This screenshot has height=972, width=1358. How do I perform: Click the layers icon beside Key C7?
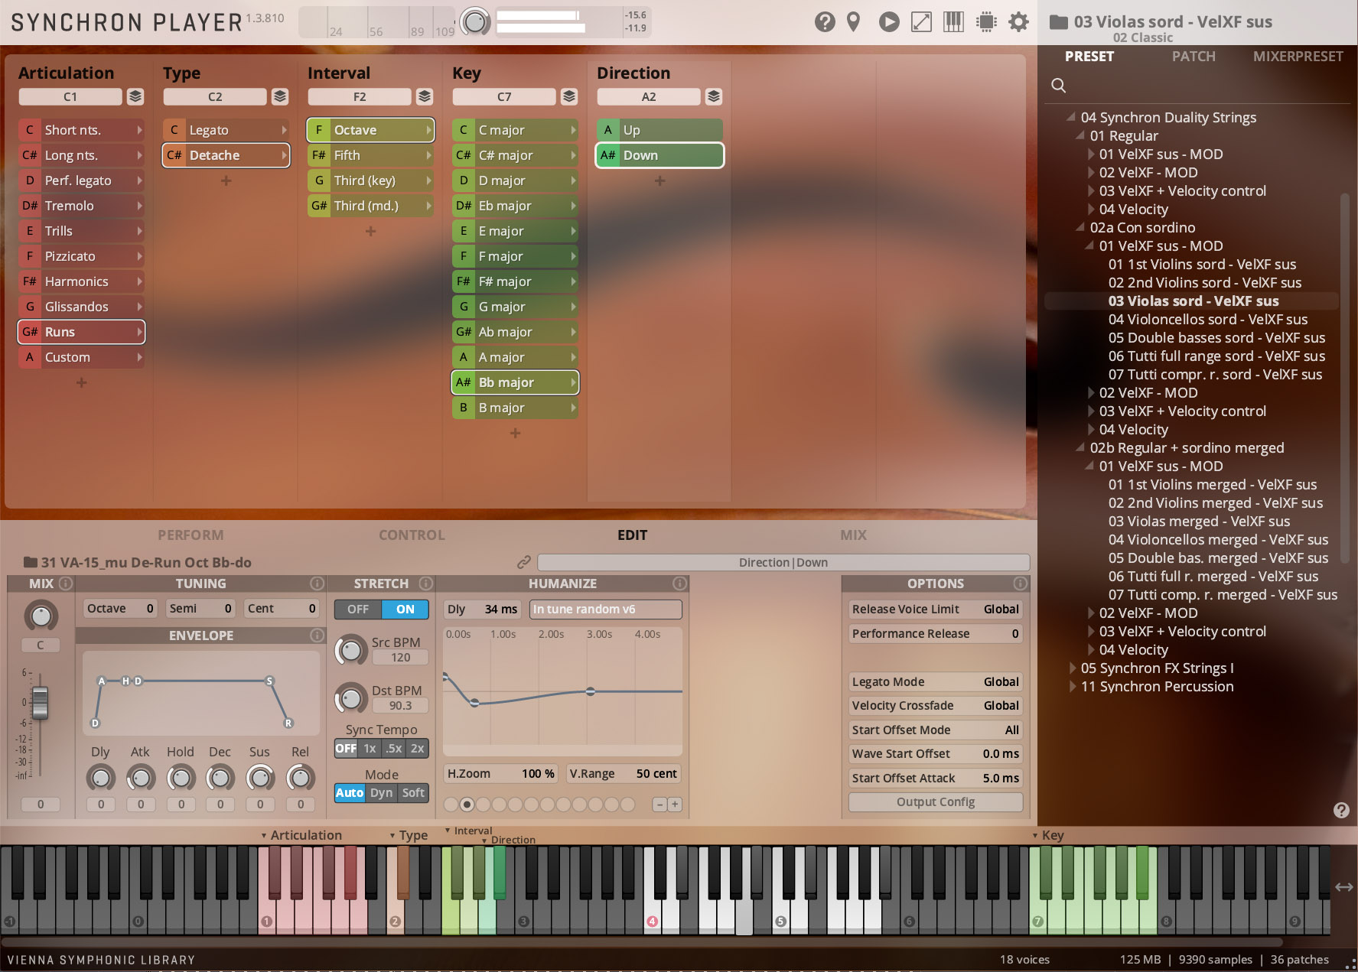click(569, 96)
